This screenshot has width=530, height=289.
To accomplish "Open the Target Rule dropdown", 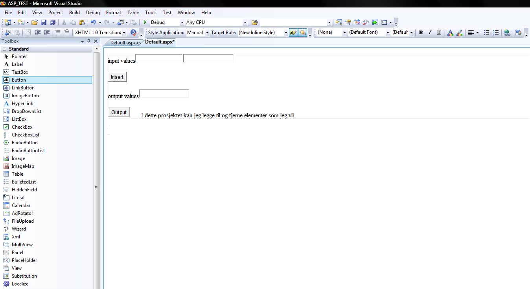I will click(x=286, y=33).
